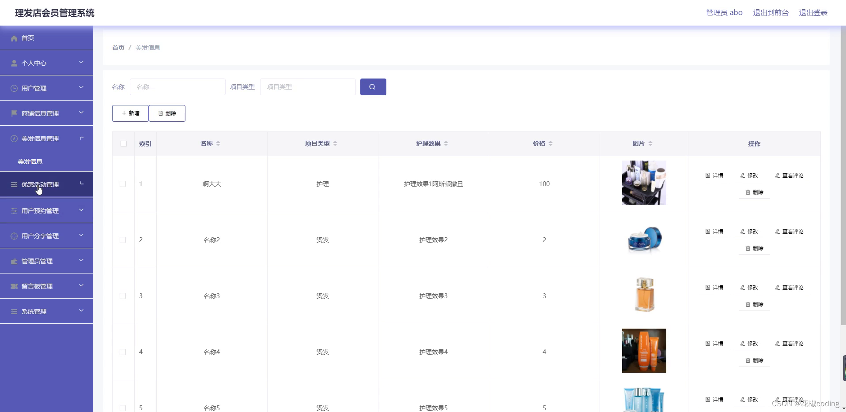Toggle the select-all checkbox in table header
The height and width of the screenshot is (412, 846).
point(124,144)
